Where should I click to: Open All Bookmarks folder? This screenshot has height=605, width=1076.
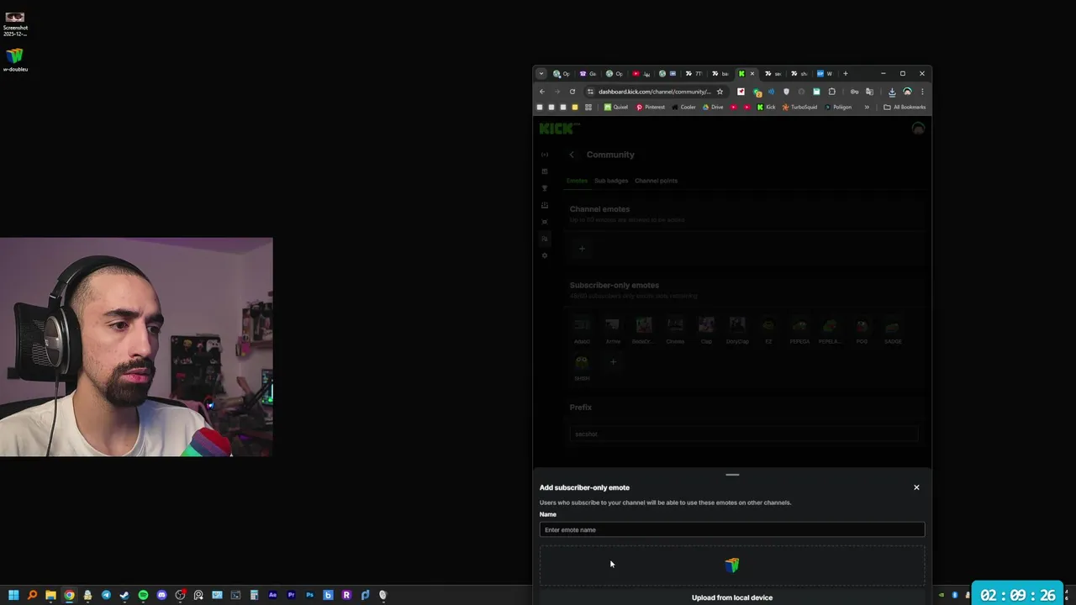coord(905,107)
